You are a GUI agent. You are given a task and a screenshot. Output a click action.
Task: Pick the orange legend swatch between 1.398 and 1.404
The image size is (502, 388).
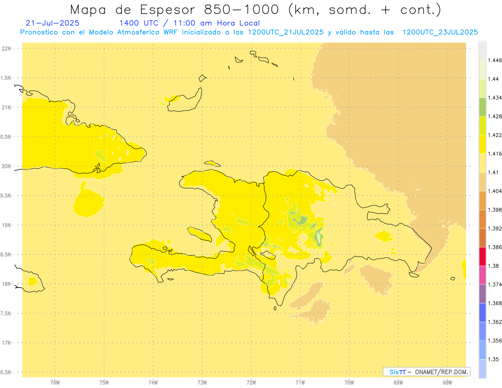click(x=483, y=200)
